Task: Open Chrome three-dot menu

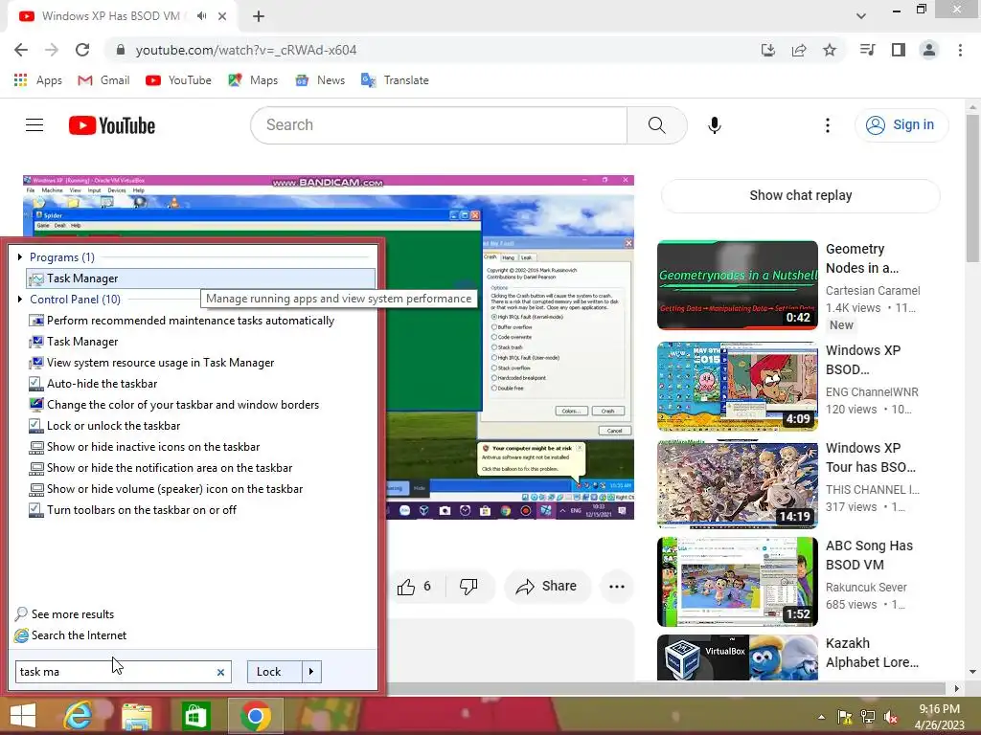Action: (960, 50)
